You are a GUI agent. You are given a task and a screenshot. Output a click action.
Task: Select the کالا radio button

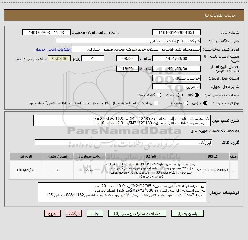[x=197, y=95]
